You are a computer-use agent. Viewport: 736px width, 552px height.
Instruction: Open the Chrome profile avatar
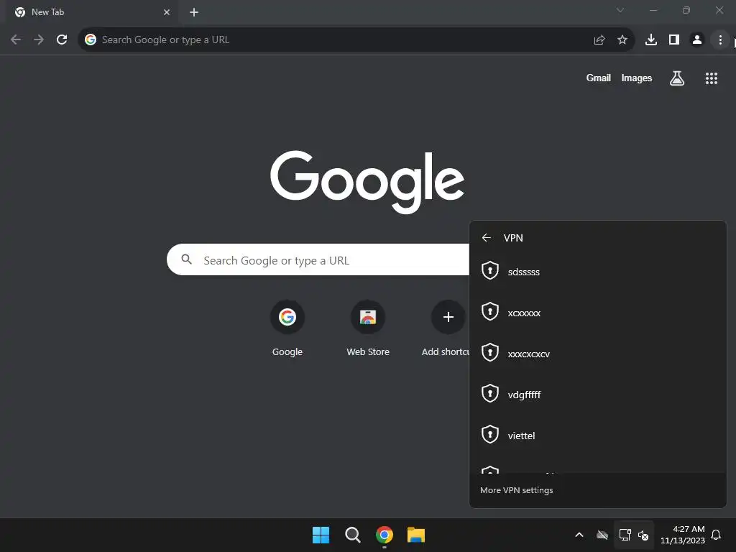[697, 40]
